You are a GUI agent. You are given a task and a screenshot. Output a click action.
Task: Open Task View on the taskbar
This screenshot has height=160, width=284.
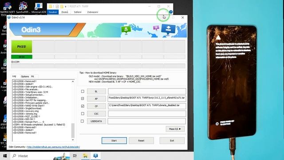tap(75, 156)
